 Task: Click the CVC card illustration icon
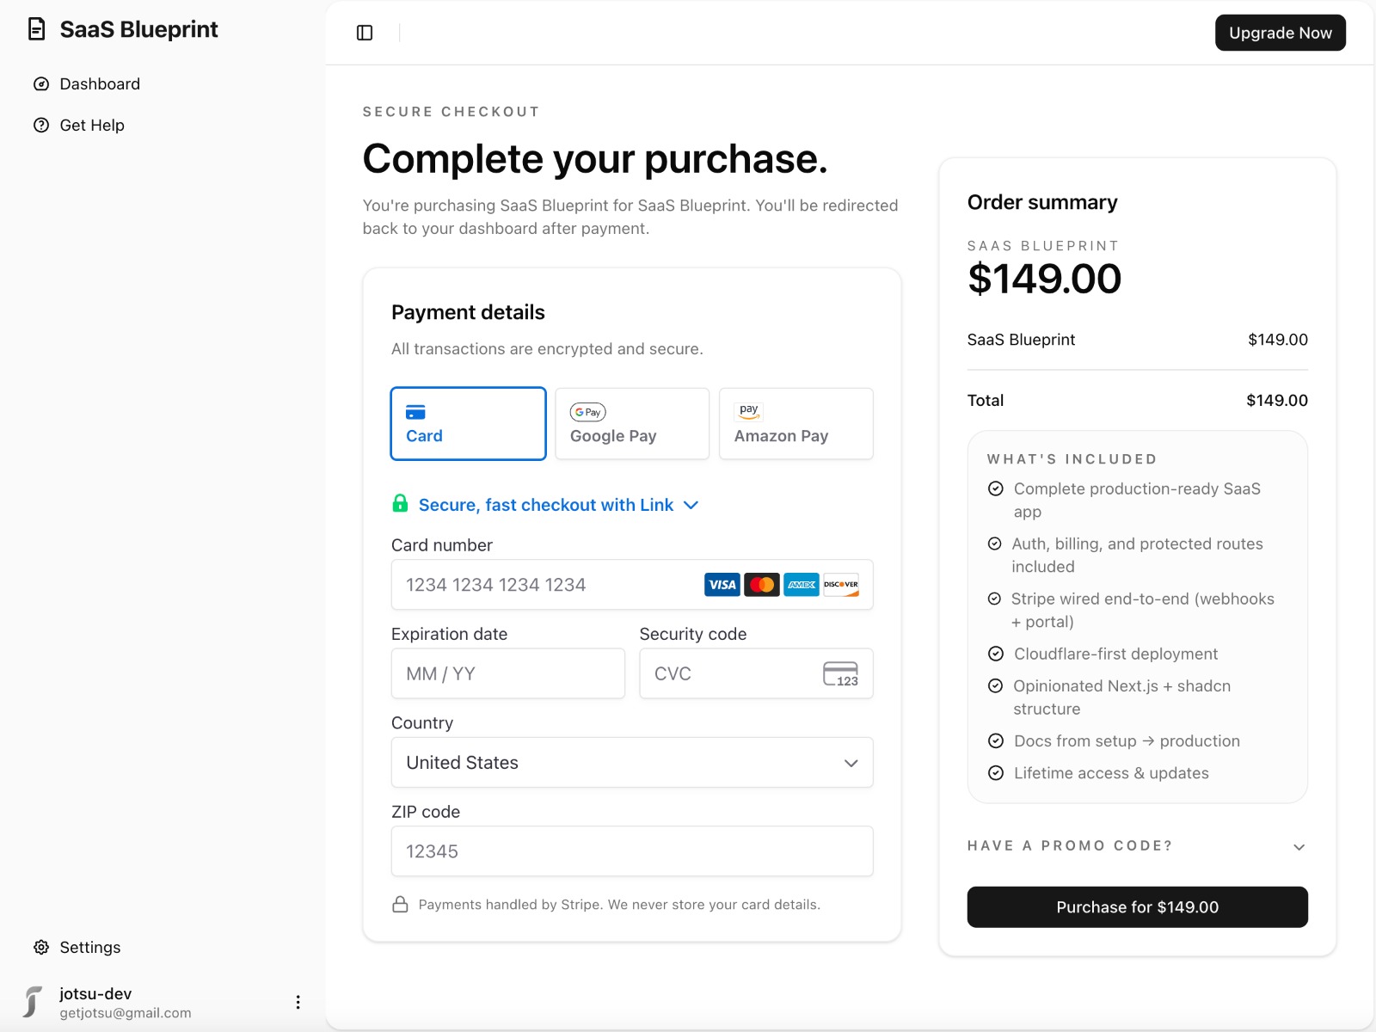pyautogui.click(x=840, y=673)
